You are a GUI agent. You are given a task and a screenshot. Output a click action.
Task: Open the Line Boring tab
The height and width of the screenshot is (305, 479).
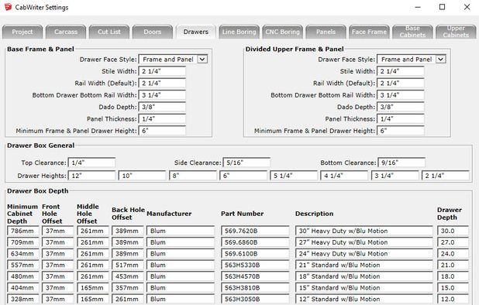(239, 32)
